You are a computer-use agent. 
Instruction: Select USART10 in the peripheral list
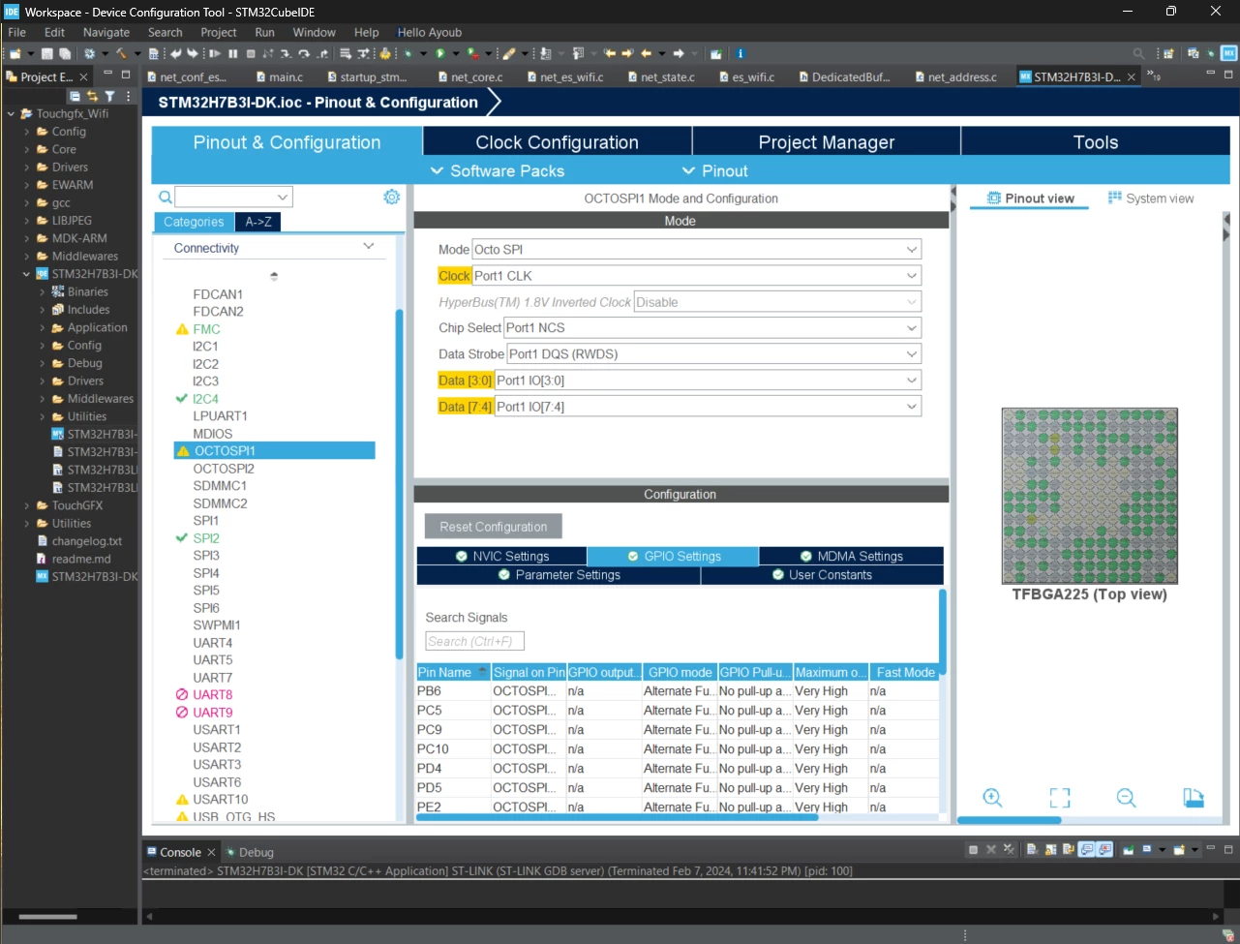point(221,800)
